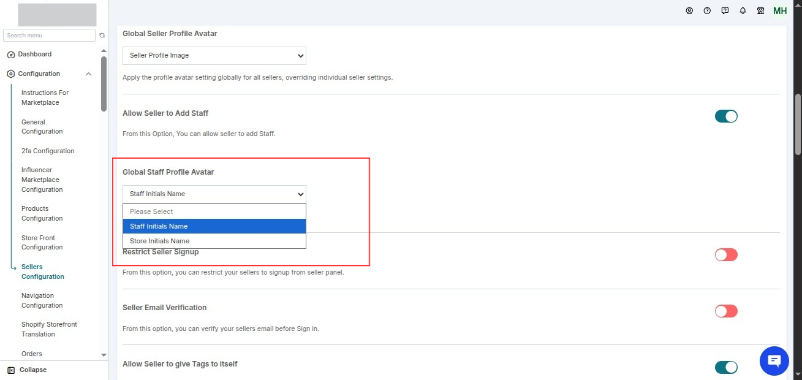
Task: Pick the highlighted Staff Initials Name option
Action: 214,226
